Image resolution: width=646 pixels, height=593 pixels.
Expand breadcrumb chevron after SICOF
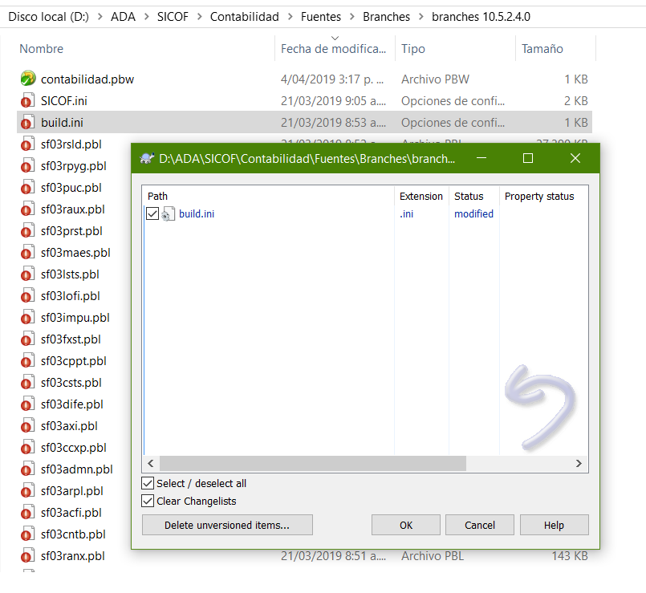pyautogui.click(x=199, y=17)
